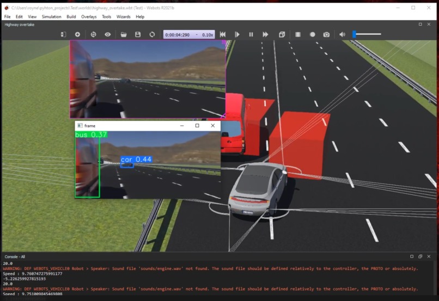Open the Overlays menu
Image resolution: width=439 pixels, height=301 pixels.
[x=89, y=17]
